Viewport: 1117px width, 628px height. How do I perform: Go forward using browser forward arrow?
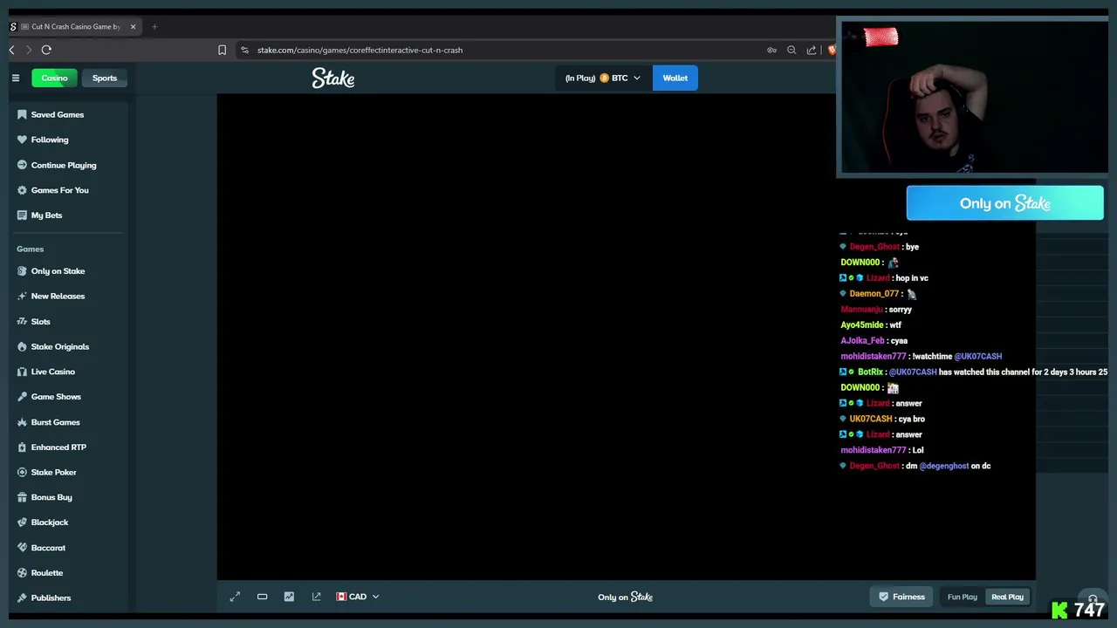point(29,50)
